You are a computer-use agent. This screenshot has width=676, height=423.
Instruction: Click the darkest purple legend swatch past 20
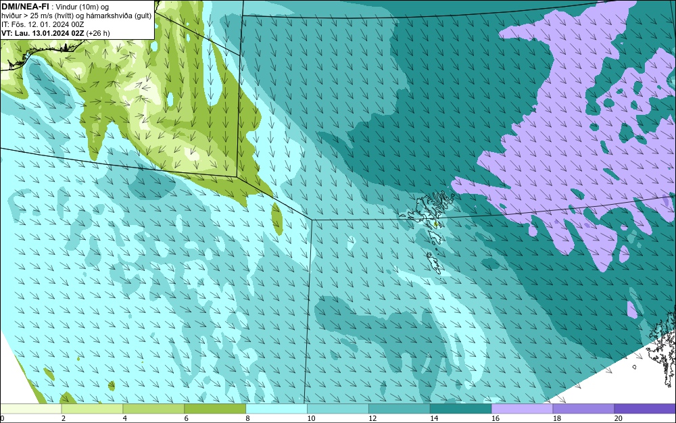tap(645, 408)
